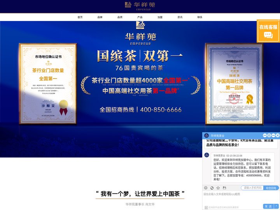280x210 pixels.
Task: Click the chat provider footer link
Action: 224,208
